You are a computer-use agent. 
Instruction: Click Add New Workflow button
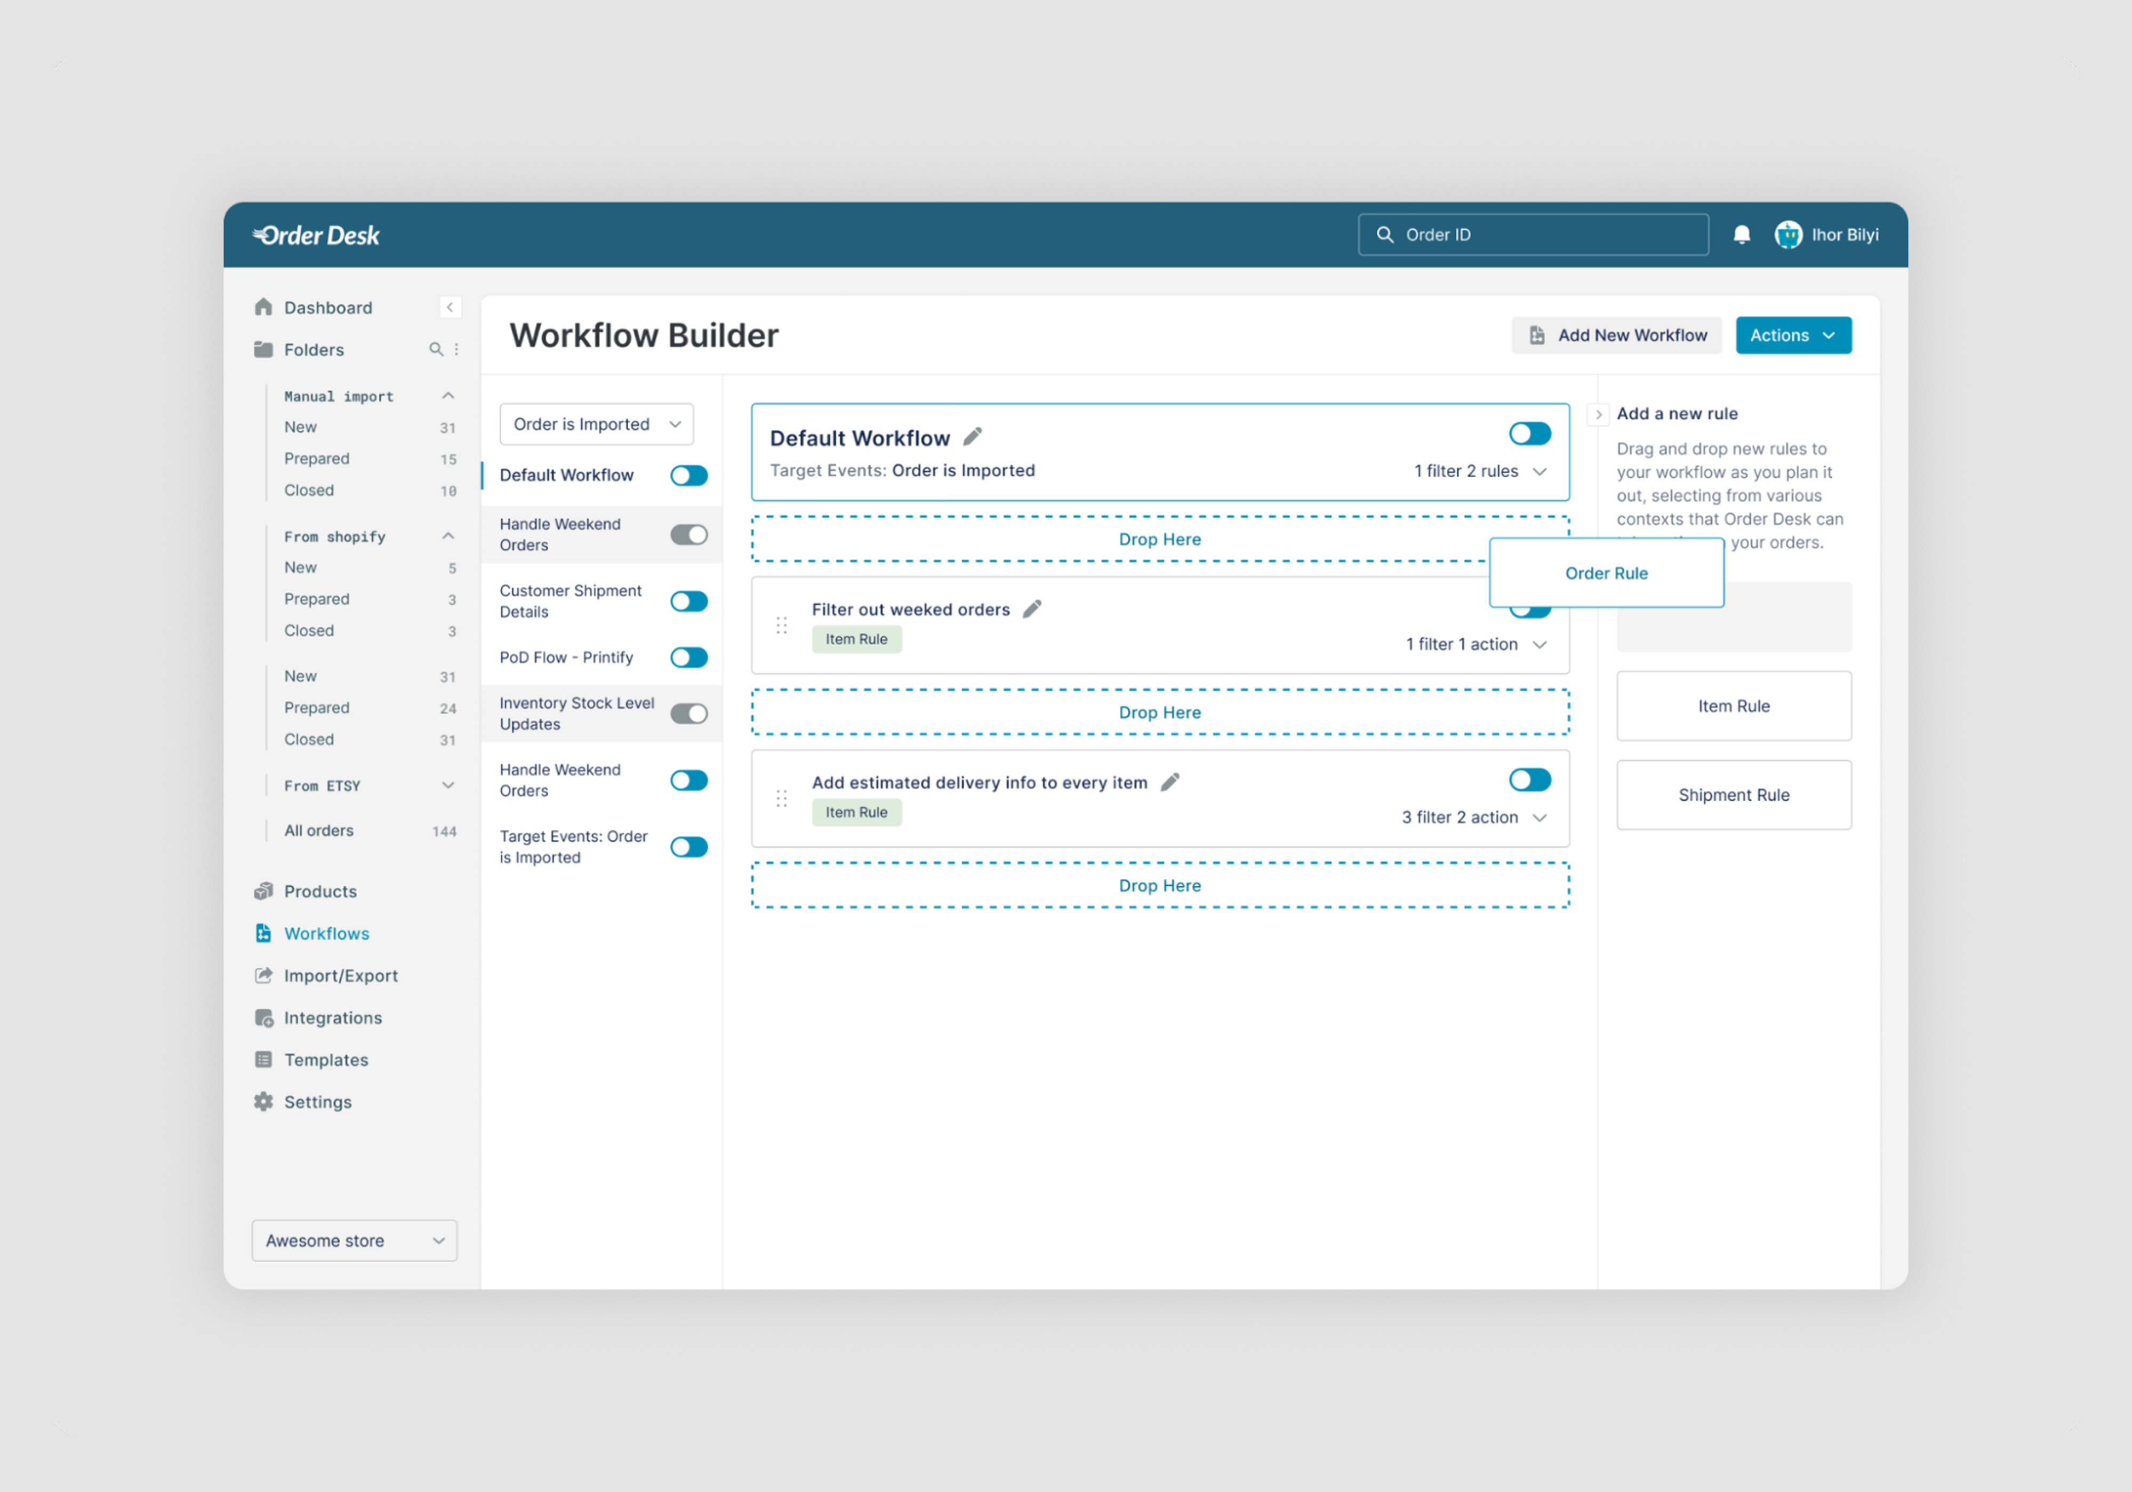[x=1616, y=335]
